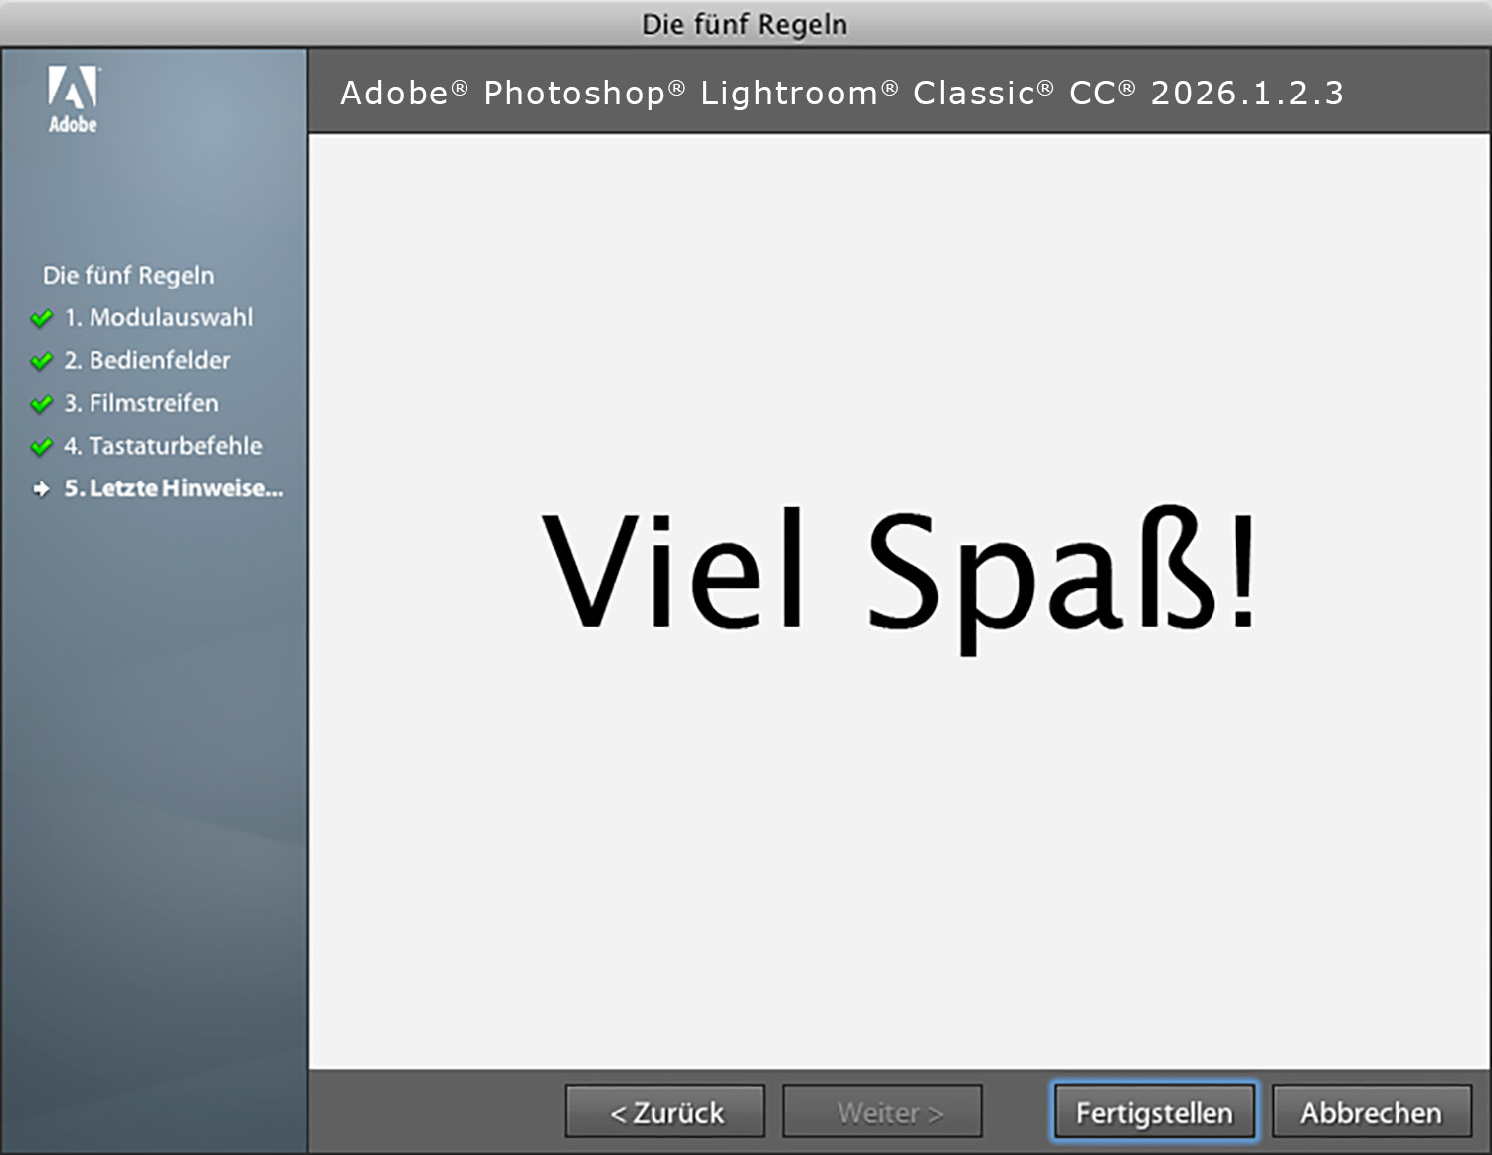Viewport: 1492px width, 1155px height.
Task: Select step 5. Letzte Hinweise in the sidebar
Action: [174, 489]
